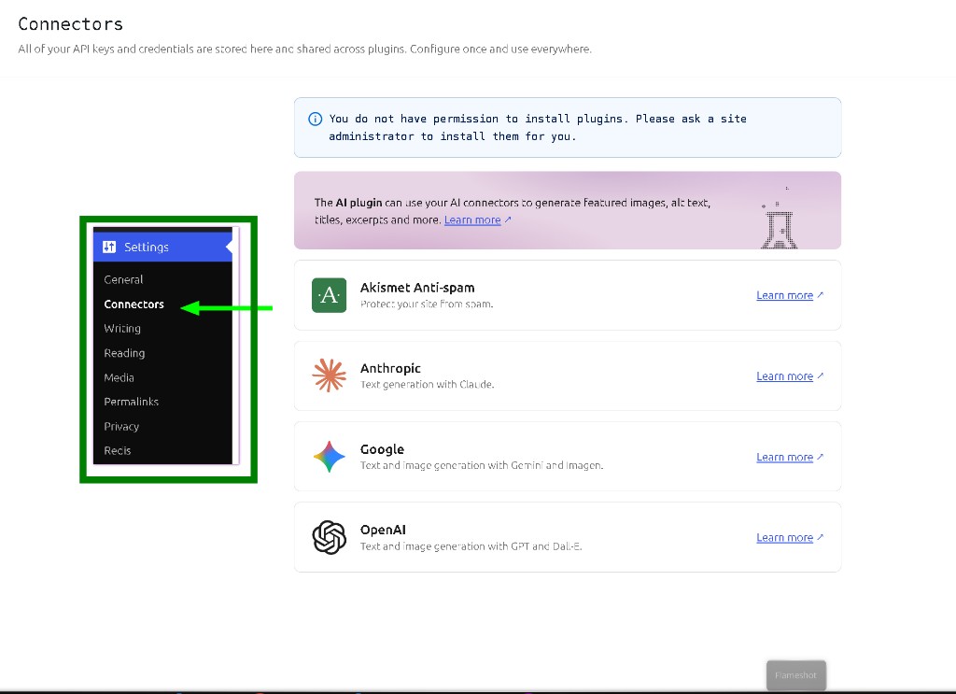Open the Reading settings page

pos(124,352)
